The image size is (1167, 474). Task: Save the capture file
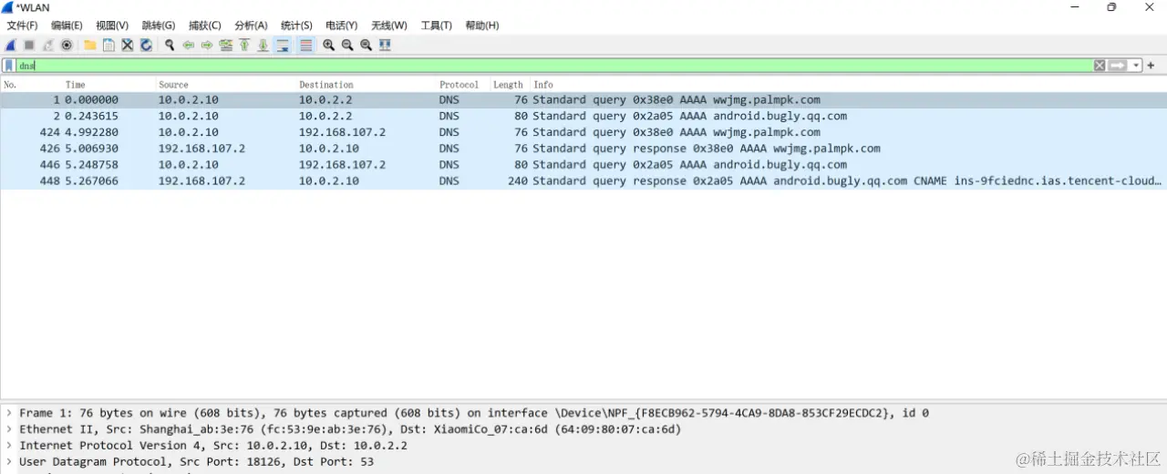pos(108,45)
